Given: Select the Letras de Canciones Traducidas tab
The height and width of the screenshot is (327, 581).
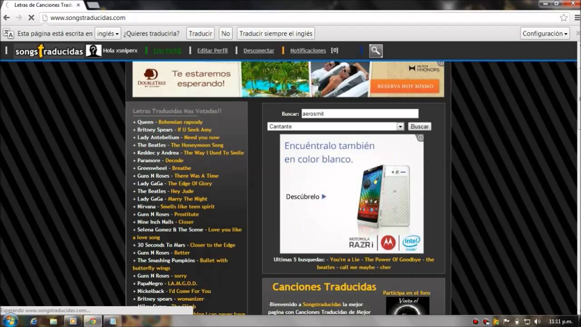Looking at the screenshot, I should (x=43, y=5).
